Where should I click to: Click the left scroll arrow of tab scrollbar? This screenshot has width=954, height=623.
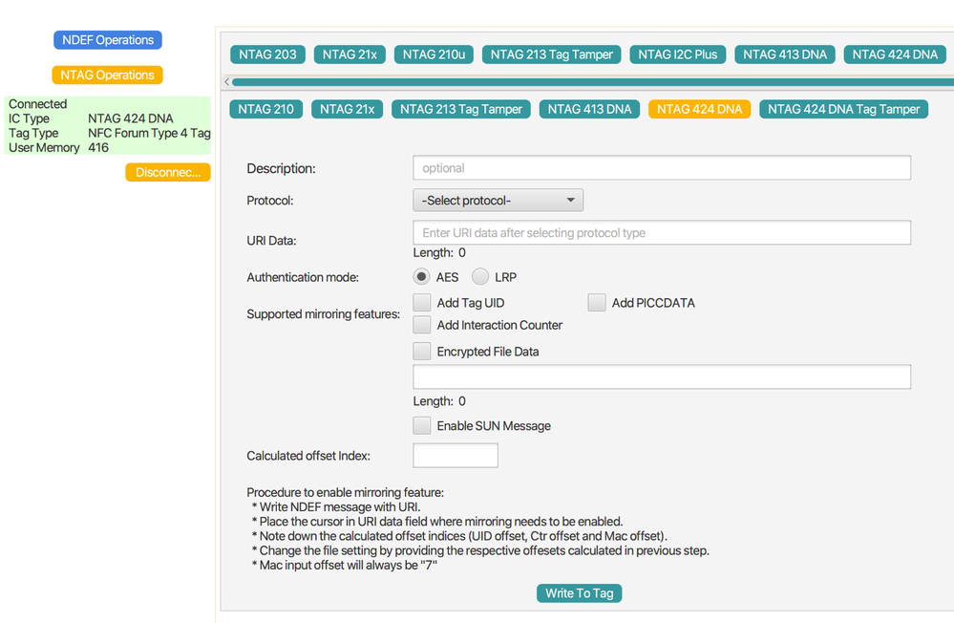[x=227, y=81]
